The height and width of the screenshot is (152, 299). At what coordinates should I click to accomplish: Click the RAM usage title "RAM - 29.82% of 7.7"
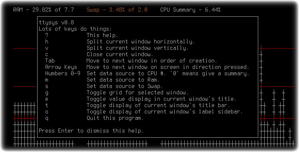click(44, 10)
